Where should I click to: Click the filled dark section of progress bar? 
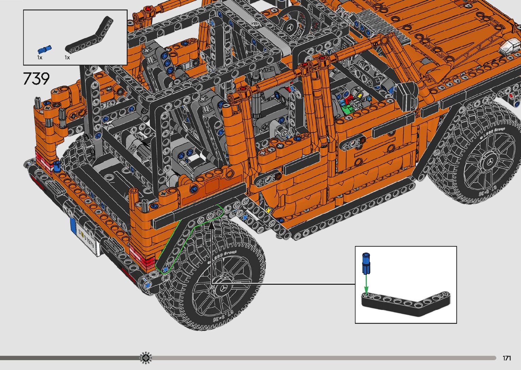coord(68,358)
